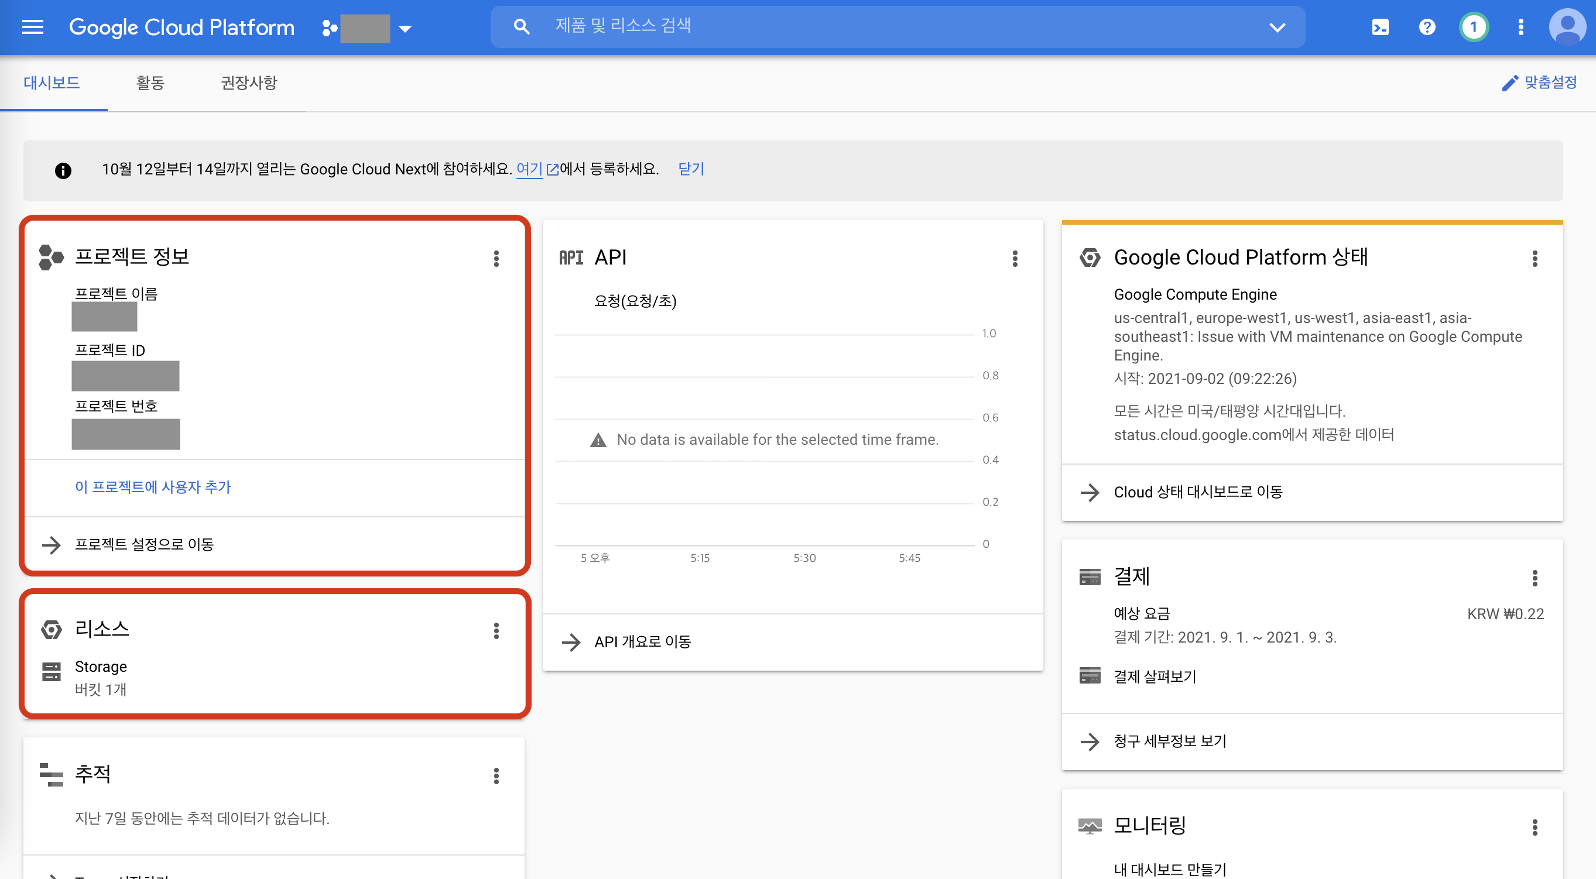Open API card three-dot options
This screenshot has height=879, width=1596.
[1015, 258]
